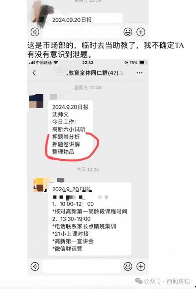196x289 pixels.
Task: Tap the top chat plus icon
Action: click(141, 32)
